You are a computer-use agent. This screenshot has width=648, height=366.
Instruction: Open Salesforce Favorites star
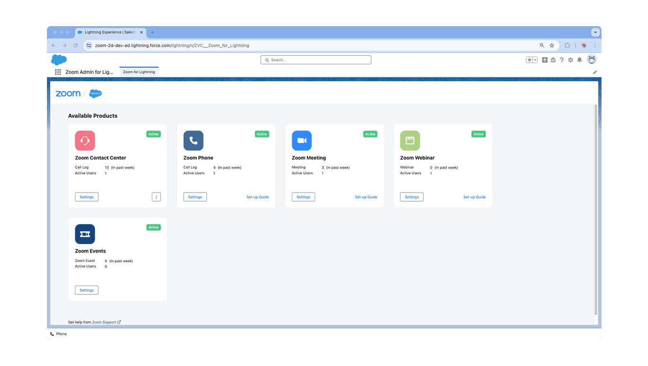(529, 60)
